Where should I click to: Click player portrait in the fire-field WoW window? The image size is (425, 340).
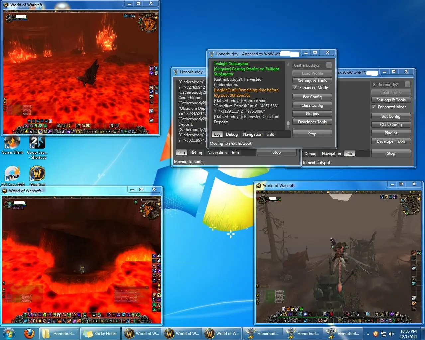click(10, 18)
